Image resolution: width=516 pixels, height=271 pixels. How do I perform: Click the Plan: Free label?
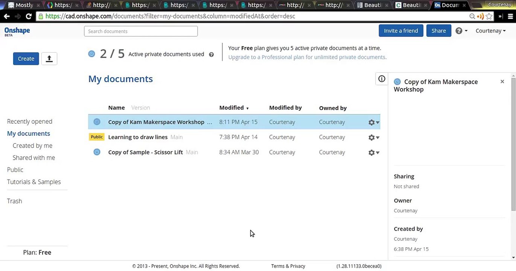click(37, 253)
